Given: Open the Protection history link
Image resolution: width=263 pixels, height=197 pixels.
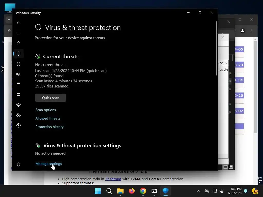Looking at the screenshot, I should (x=49, y=127).
